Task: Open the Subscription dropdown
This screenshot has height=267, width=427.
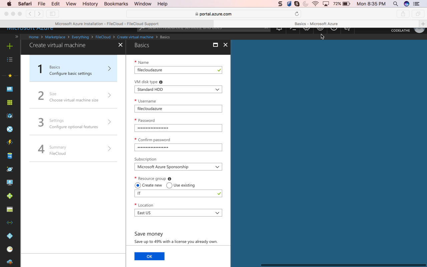Action: tap(178, 167)
